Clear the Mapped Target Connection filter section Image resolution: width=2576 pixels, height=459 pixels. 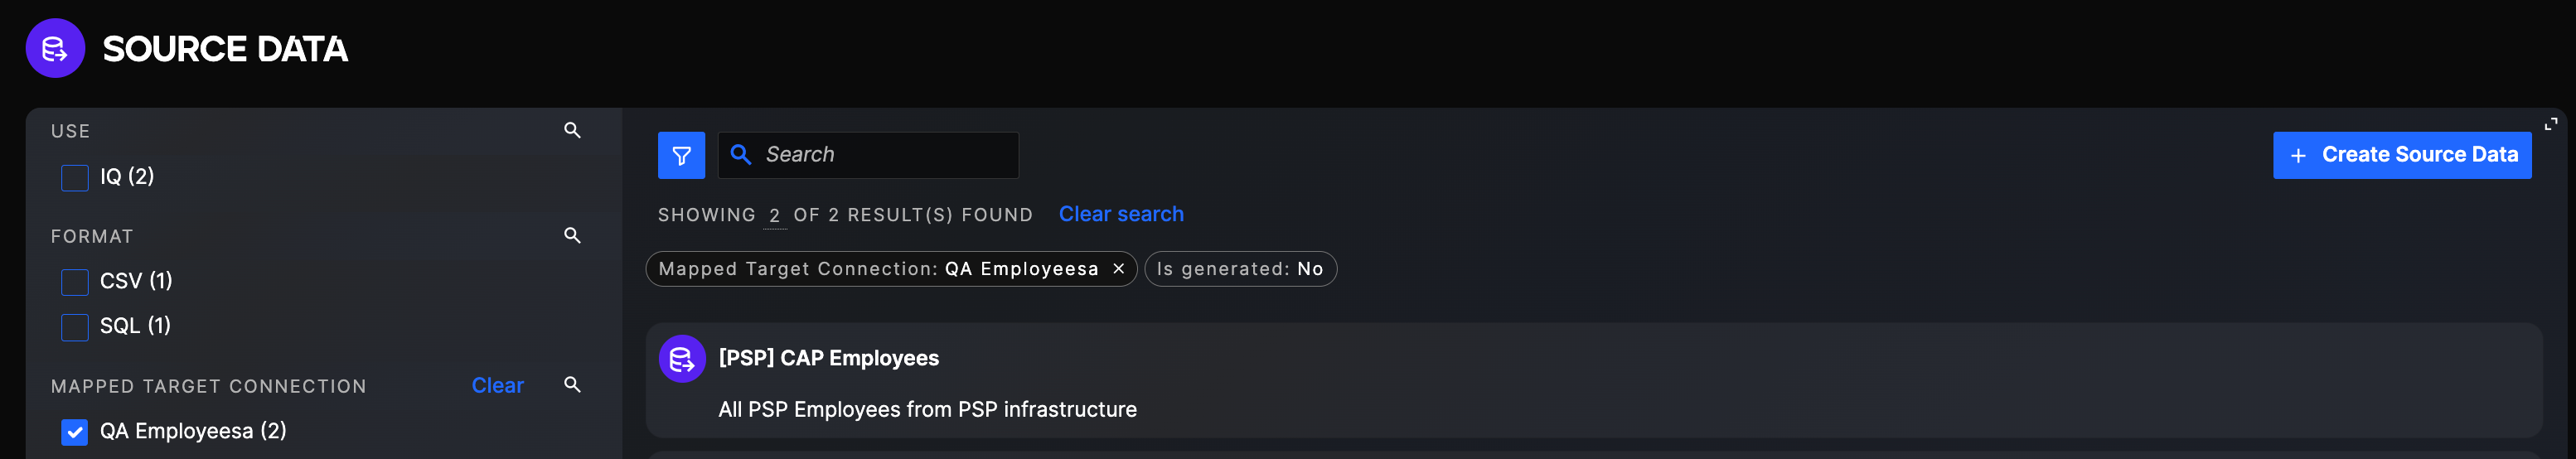point(497,386)
